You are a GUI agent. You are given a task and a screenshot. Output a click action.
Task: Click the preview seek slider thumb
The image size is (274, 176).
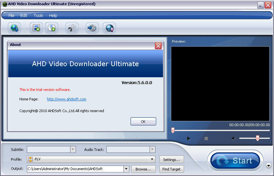click(173, 130)
